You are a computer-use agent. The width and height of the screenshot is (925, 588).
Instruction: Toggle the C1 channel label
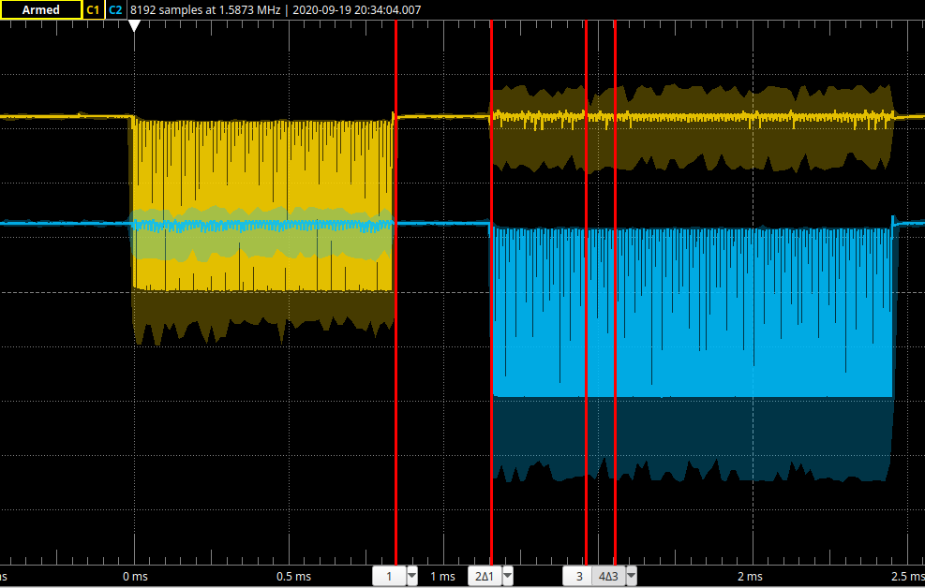pyautogui.click(x=93, y=10)
